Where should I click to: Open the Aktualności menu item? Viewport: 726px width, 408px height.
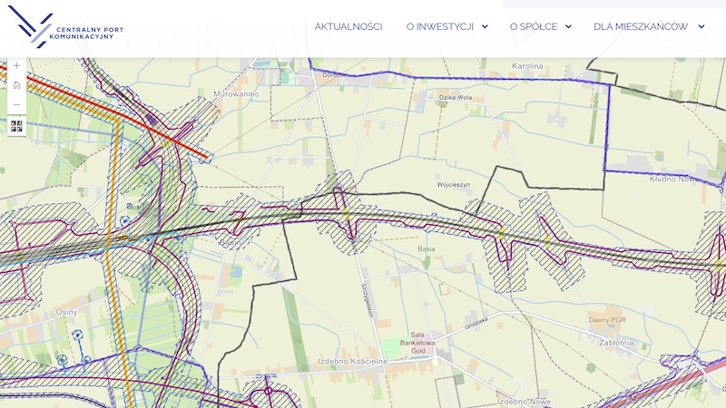(348, 26)
